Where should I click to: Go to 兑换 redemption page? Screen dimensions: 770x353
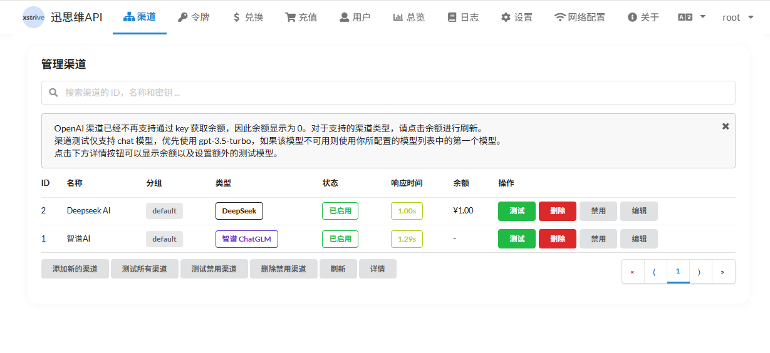(x=247, y=17)
